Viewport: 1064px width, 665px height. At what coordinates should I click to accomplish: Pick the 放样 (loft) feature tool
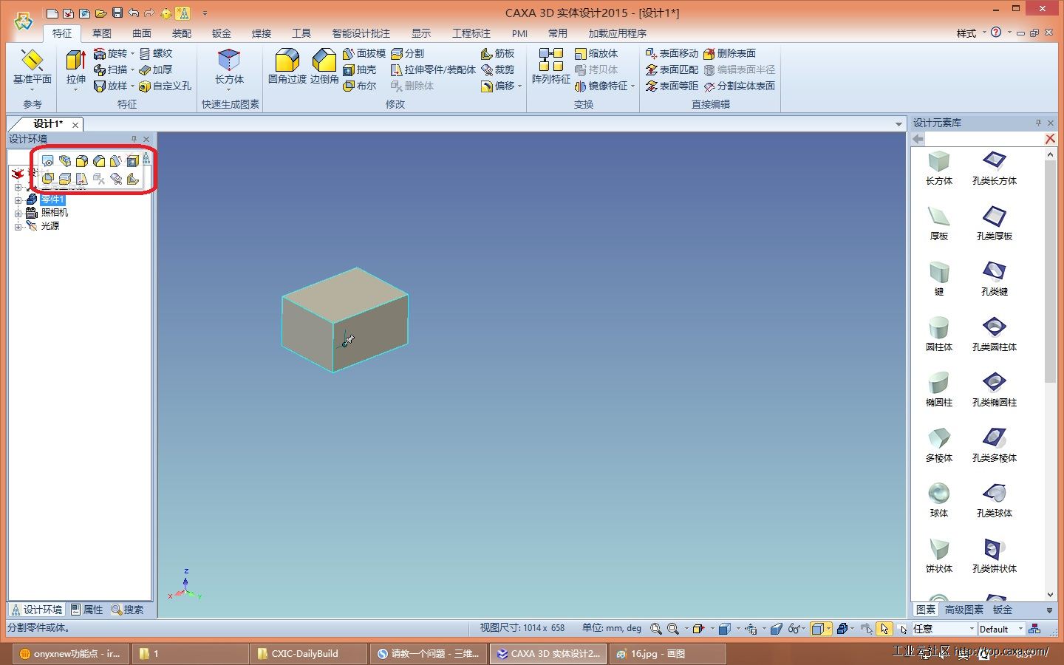[110, 86]
